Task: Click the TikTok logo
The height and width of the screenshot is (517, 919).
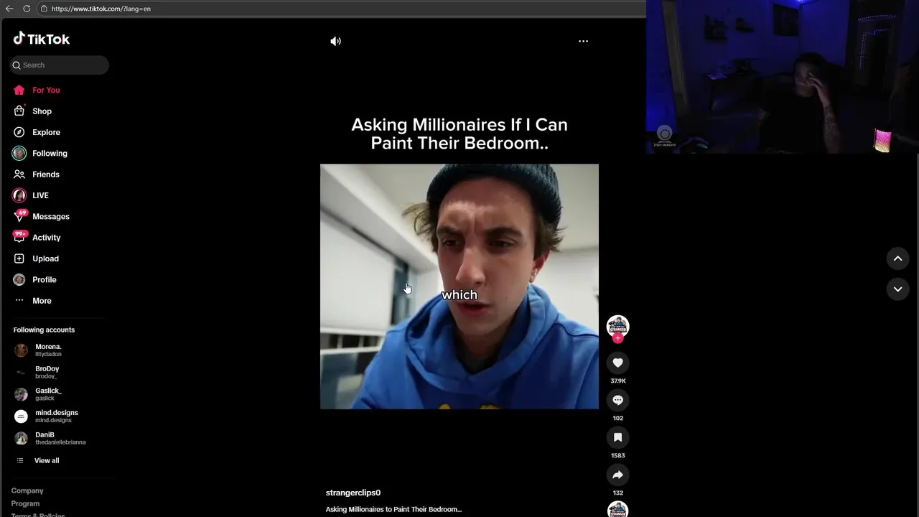Action: 41,39
